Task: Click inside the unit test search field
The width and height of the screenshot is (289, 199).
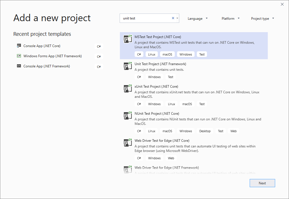Action: 144,18
